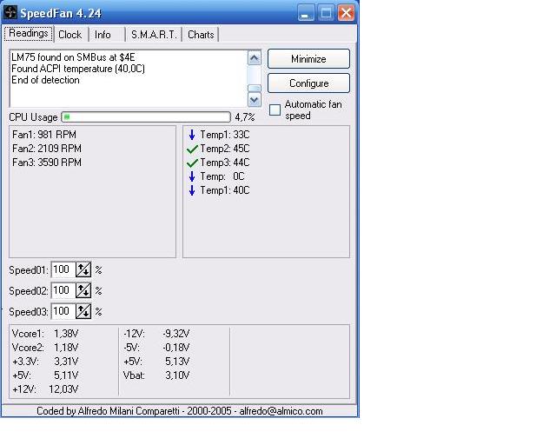Click the log scrollbar down arrow
Screen dimensions: 556x445
pyautogui.click(x=254, y=100)
